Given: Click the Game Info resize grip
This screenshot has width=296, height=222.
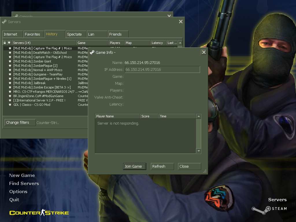Looking at the screenshot, I should 205,171.
